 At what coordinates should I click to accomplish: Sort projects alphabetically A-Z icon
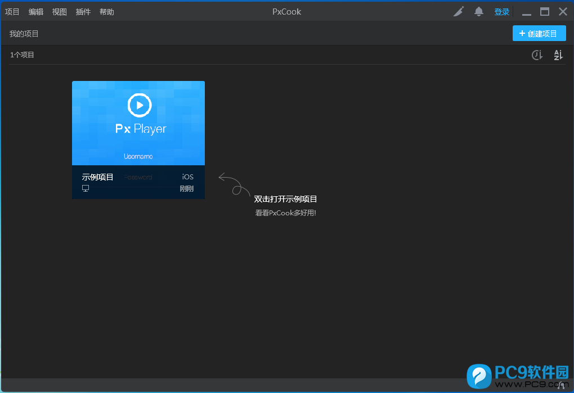(558, 55)
